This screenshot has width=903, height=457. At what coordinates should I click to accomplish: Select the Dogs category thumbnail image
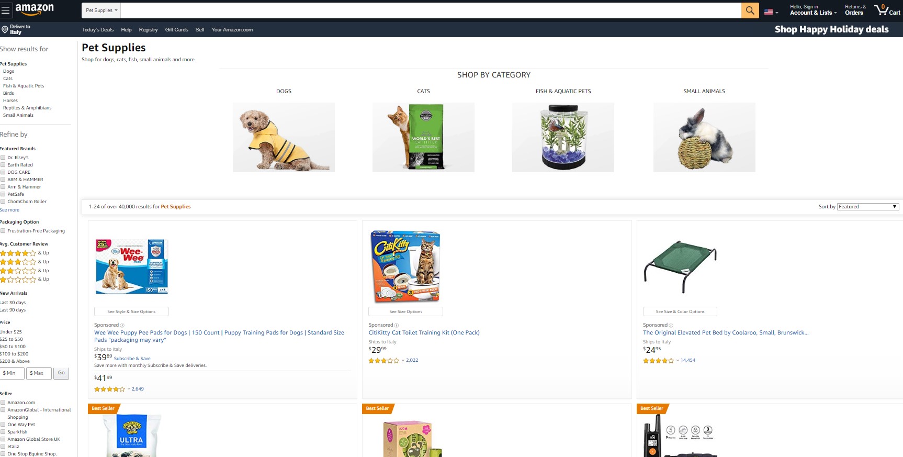coord(284,137)
